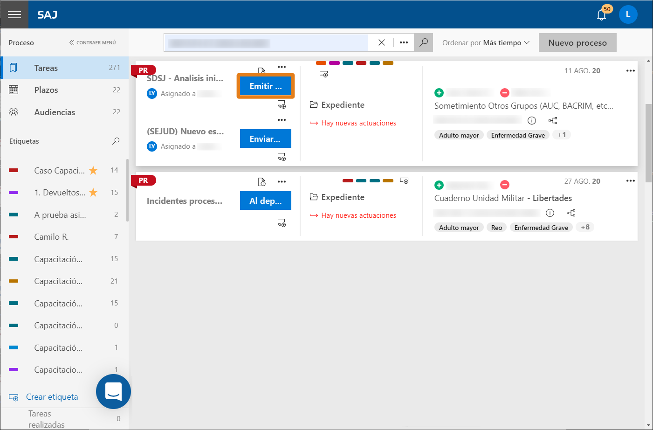Expand +1 more tags in Sometimiento card
The image size is (653, 430).
pos(562,135)
